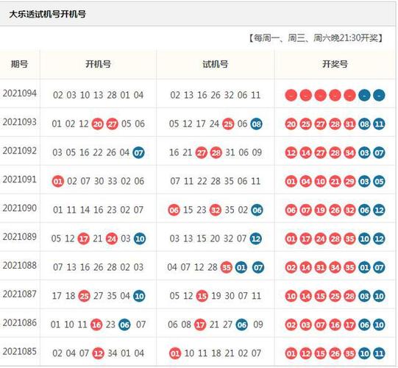Click red ball 28 in 2021092 试机号 cell
Screen dimensions: 398x368
216,152
